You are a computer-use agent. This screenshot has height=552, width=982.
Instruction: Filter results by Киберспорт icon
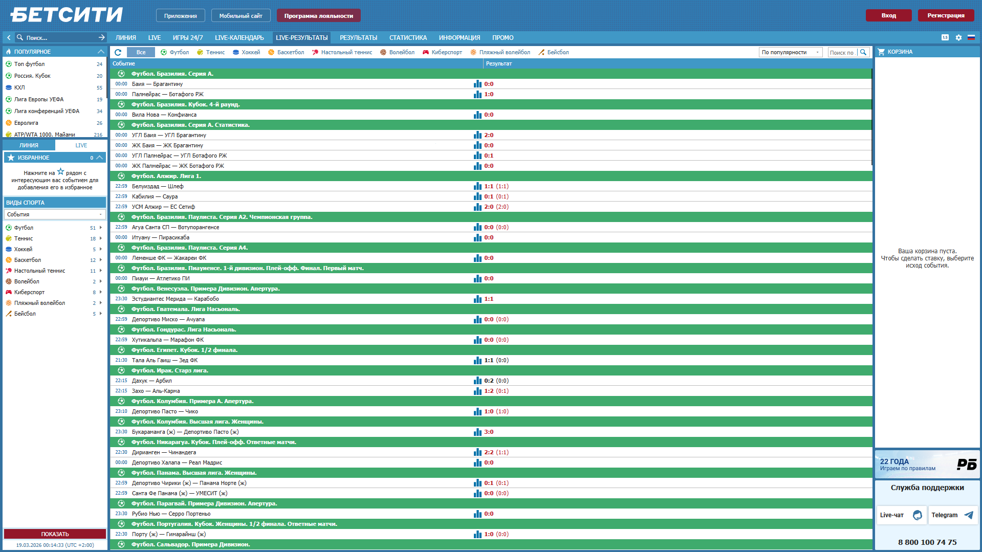pos(425,52)
